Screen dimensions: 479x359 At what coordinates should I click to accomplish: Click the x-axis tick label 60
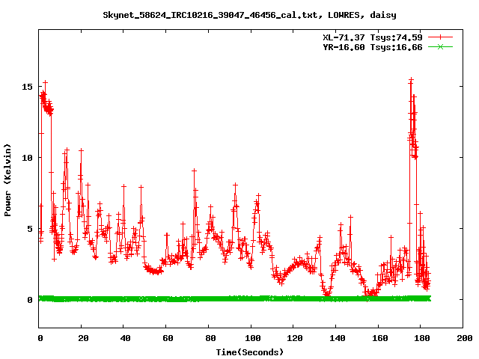click(168, 338)
